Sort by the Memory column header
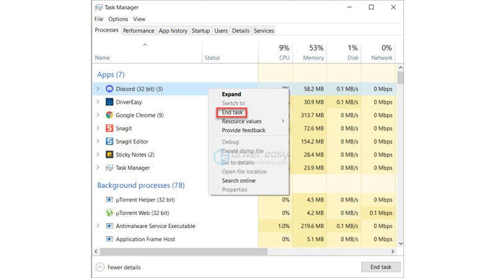The height and width of the screenshot is (278, 495). point(310,52)
